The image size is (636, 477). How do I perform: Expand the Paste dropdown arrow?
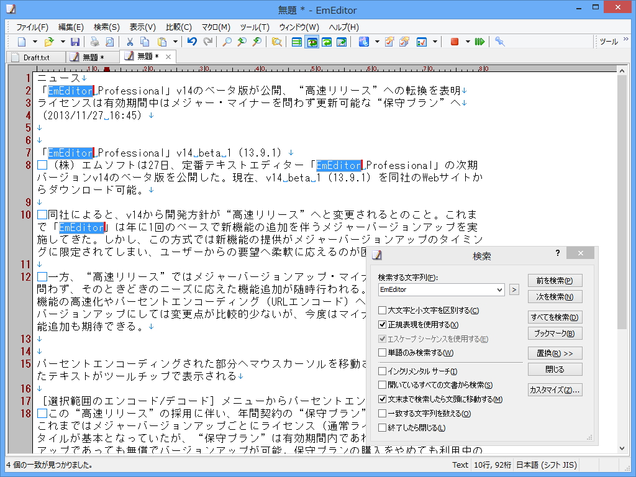point(175,42)
